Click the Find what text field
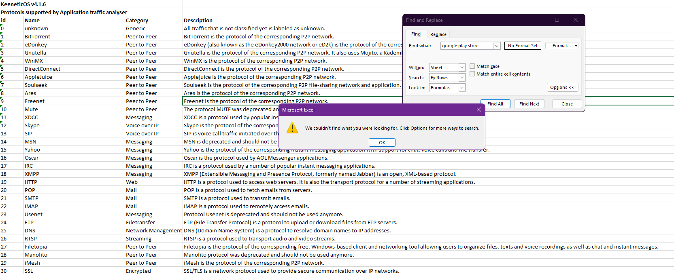This screenshot has width=674, height=274. click(x=467, y=46)
